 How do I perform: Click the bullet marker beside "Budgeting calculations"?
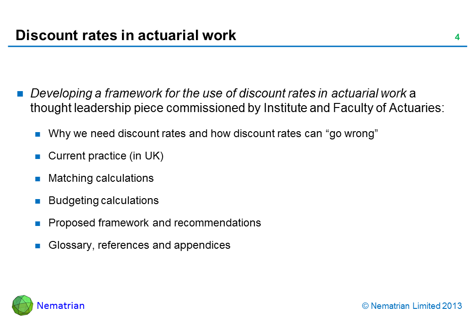(x=38, y=201)
